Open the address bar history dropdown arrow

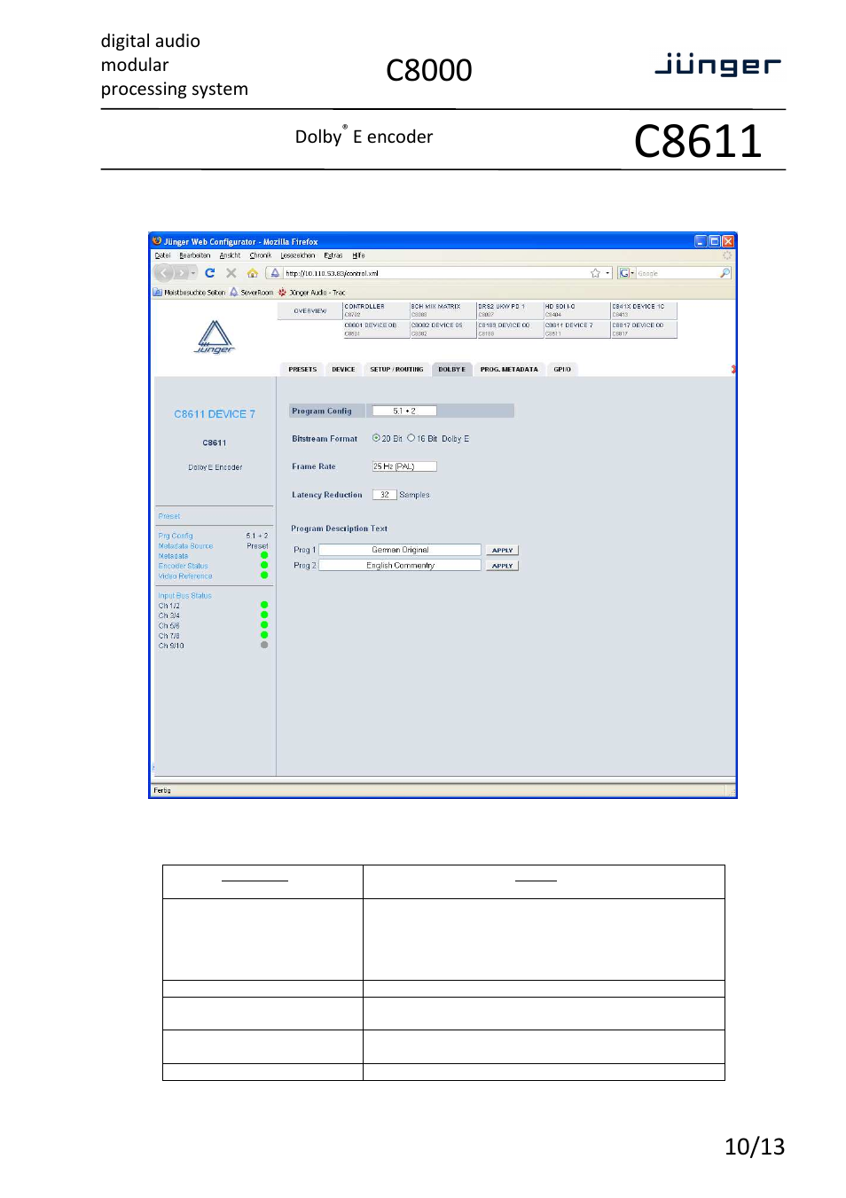(607, 273)
